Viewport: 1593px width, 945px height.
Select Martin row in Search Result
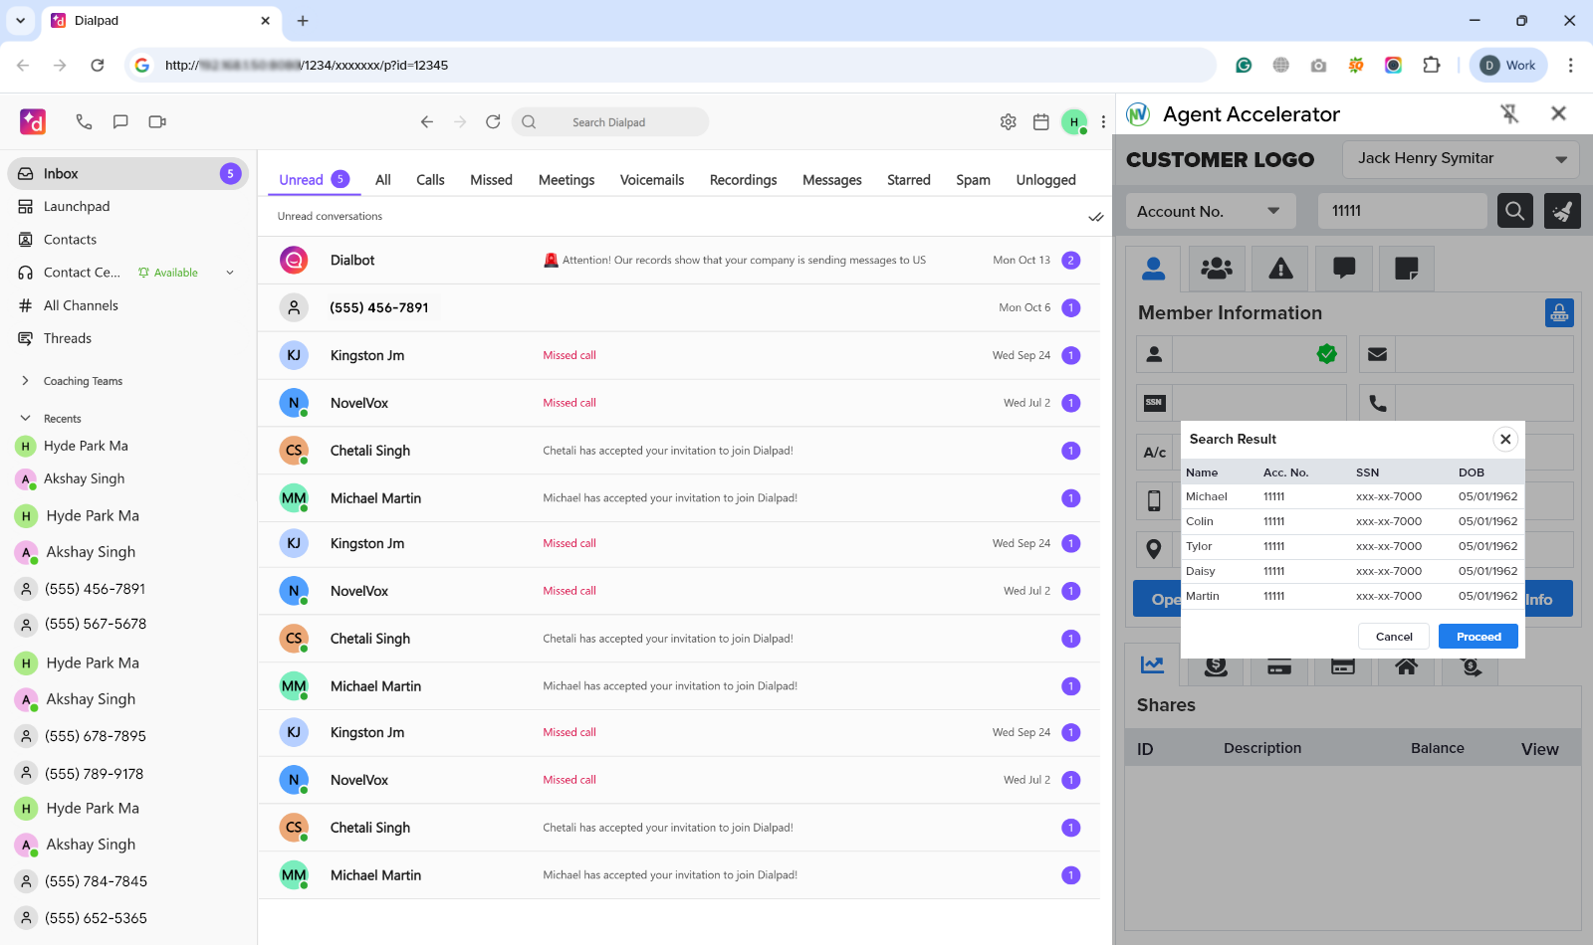pos(1352,596)
